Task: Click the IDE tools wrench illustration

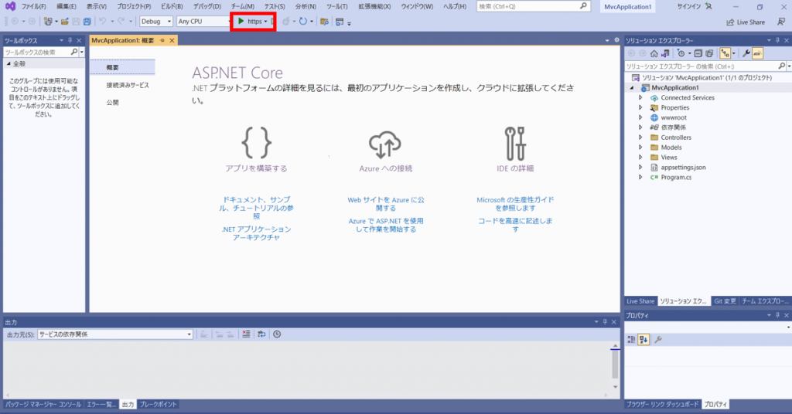Action: pos(515,143)
